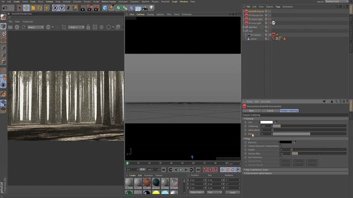Viewport: 353px width, 198px height.
Task: Click the white Tint color swatch
Action: [266, 122]
